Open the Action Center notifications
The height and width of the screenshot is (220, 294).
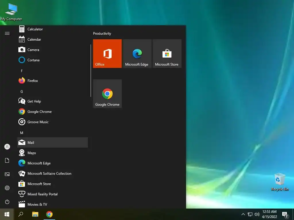click(285, 215)
